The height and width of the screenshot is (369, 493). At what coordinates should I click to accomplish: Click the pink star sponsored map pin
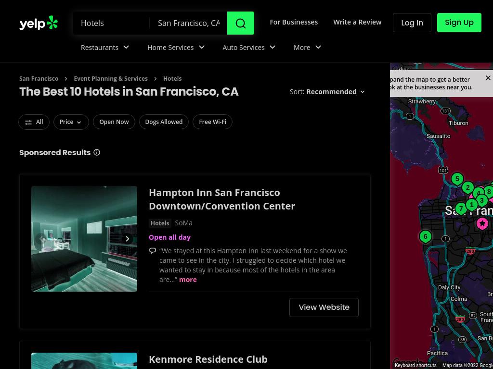[x=482, y=223]
